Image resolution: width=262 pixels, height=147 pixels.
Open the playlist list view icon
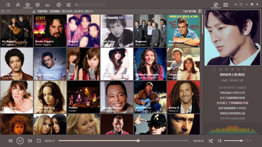(8, 5)
